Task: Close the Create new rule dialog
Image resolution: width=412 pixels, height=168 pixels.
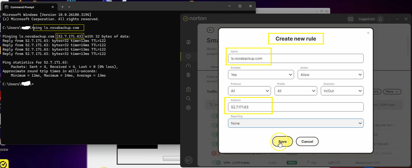Action: pyautogui.click(x=368, y=33)
